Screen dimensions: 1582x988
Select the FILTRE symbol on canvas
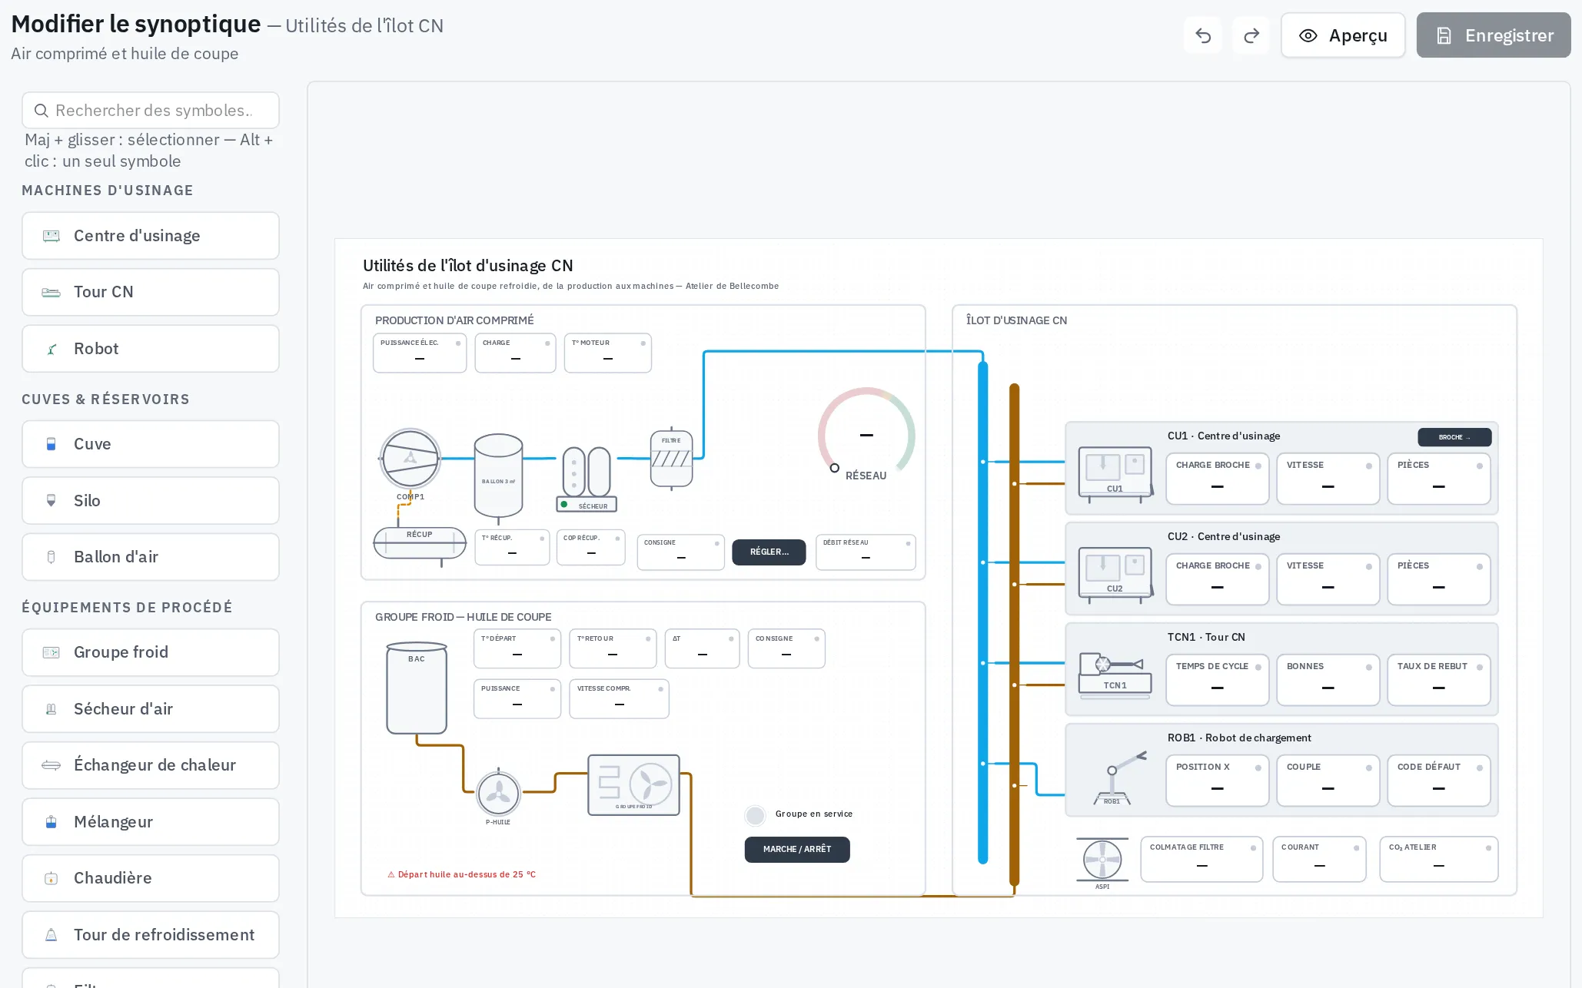coord(671,459)
